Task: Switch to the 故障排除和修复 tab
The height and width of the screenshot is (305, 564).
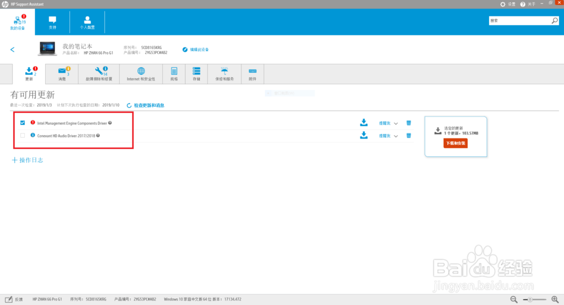Action: [99, 74]
